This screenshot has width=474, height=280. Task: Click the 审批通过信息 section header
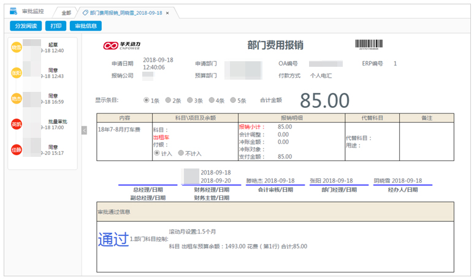(x=275, y=212)
